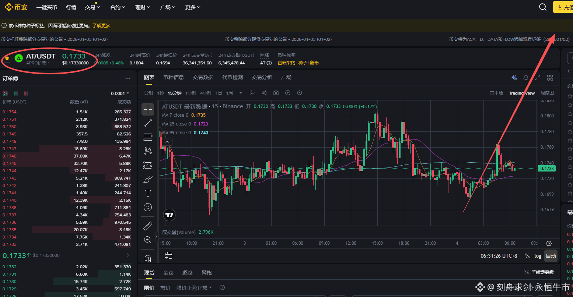Select the text annotation tool
Viewport: 573px width, 297px height.
coord(148,193)
